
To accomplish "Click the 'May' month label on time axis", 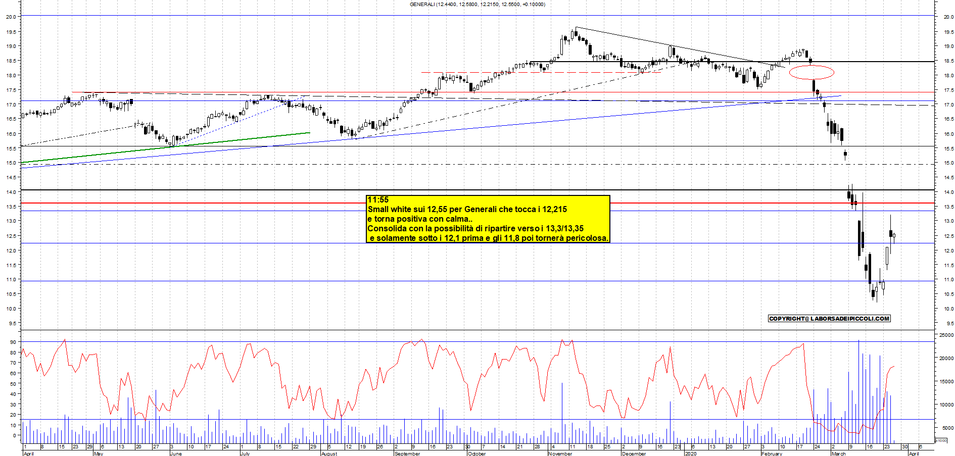I will point(99,453).
